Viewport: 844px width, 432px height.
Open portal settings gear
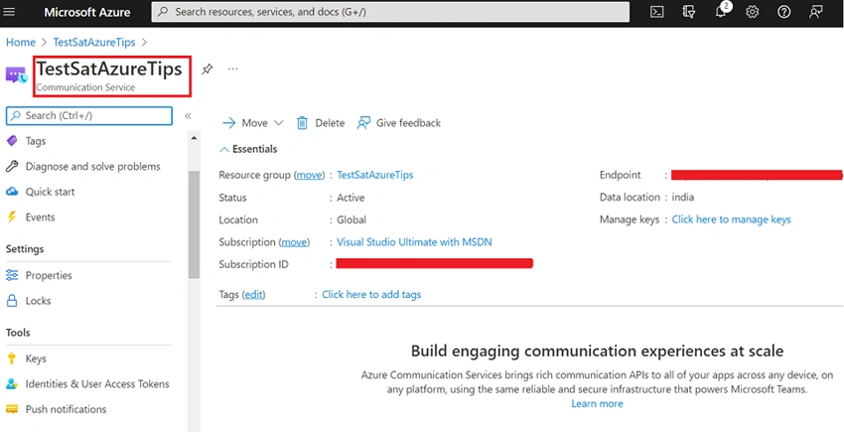(752, 12)
